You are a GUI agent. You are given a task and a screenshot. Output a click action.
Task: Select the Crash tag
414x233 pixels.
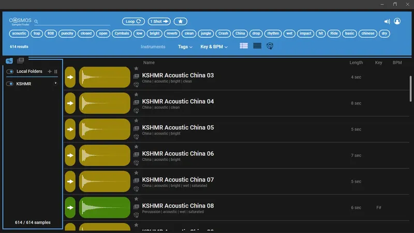[x=223, y=34]
